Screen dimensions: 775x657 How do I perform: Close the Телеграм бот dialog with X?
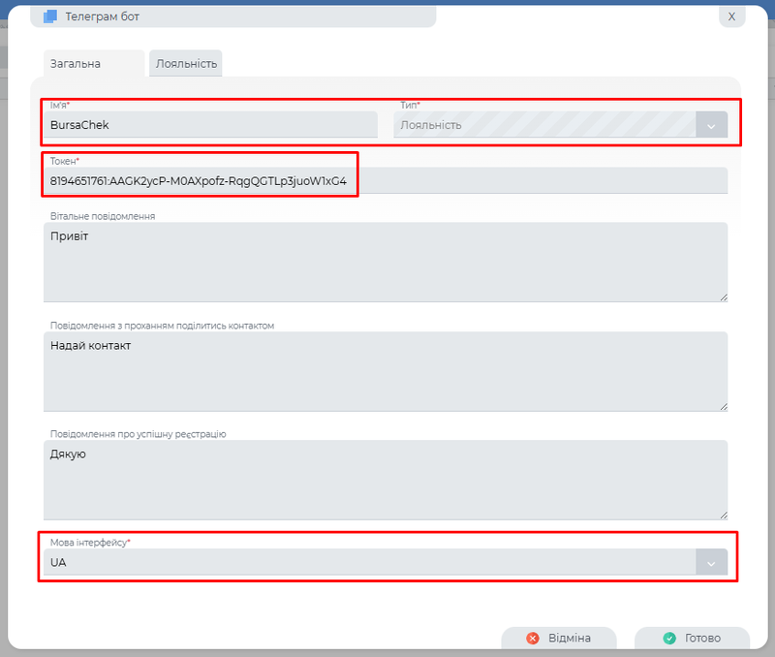(x=731, y=16)
